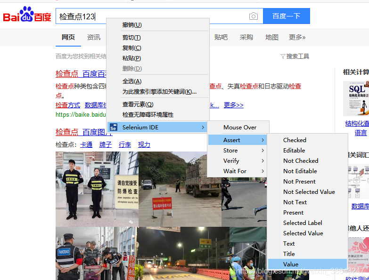Click the 百度一下 search button

coord(287,16)
